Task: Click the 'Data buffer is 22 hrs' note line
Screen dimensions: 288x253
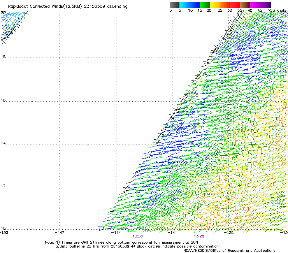Action: pos(137,246)
